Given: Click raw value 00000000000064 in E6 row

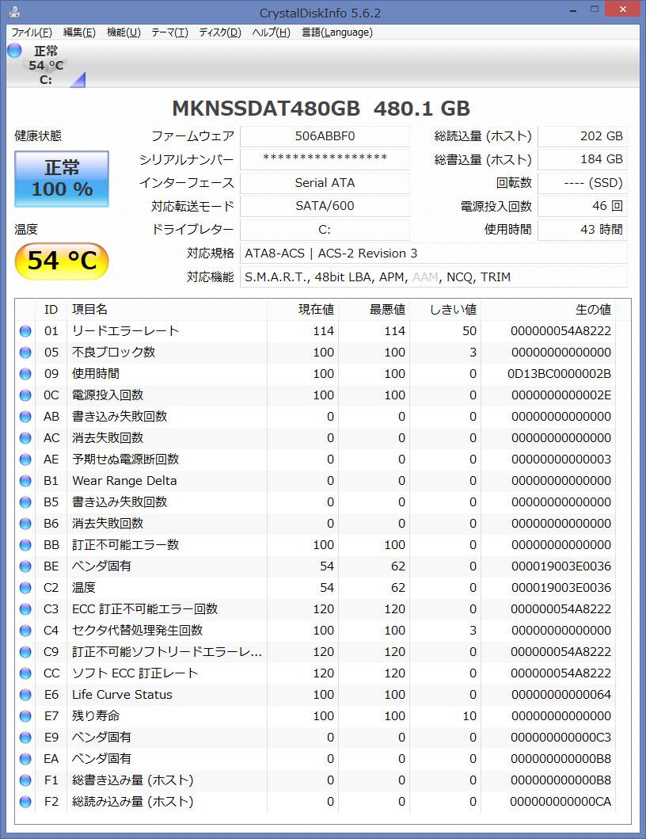Looking at the screenshot, I should point(561,695).
